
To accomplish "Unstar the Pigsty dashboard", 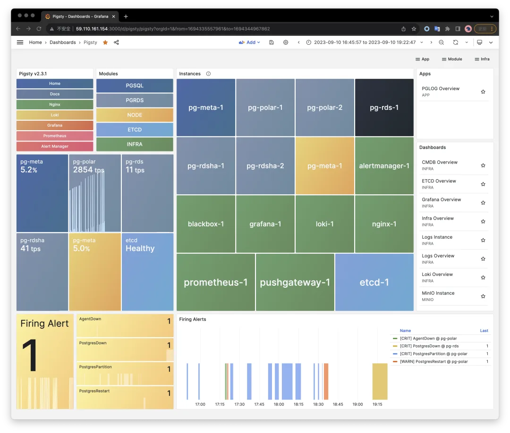I will pos(105,42).
